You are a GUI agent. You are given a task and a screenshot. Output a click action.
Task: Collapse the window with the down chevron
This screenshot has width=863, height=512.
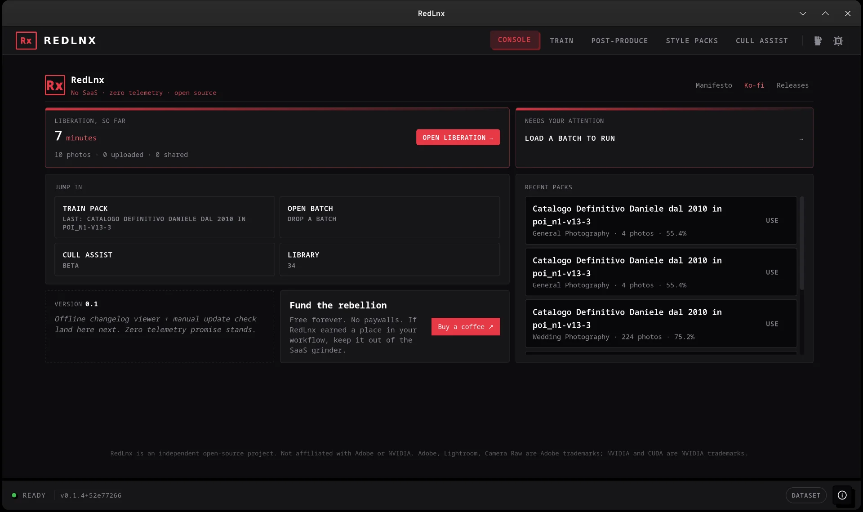[802, 13]
